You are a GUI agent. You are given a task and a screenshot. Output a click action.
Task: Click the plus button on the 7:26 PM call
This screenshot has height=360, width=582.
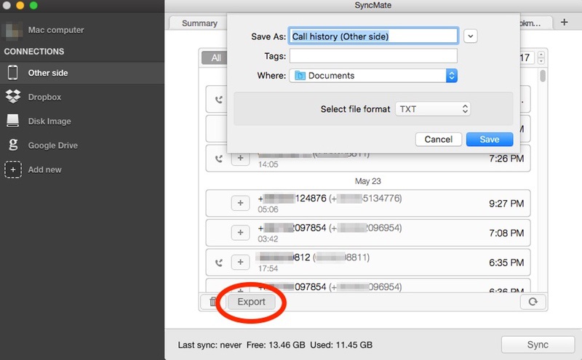coord(241,159)
